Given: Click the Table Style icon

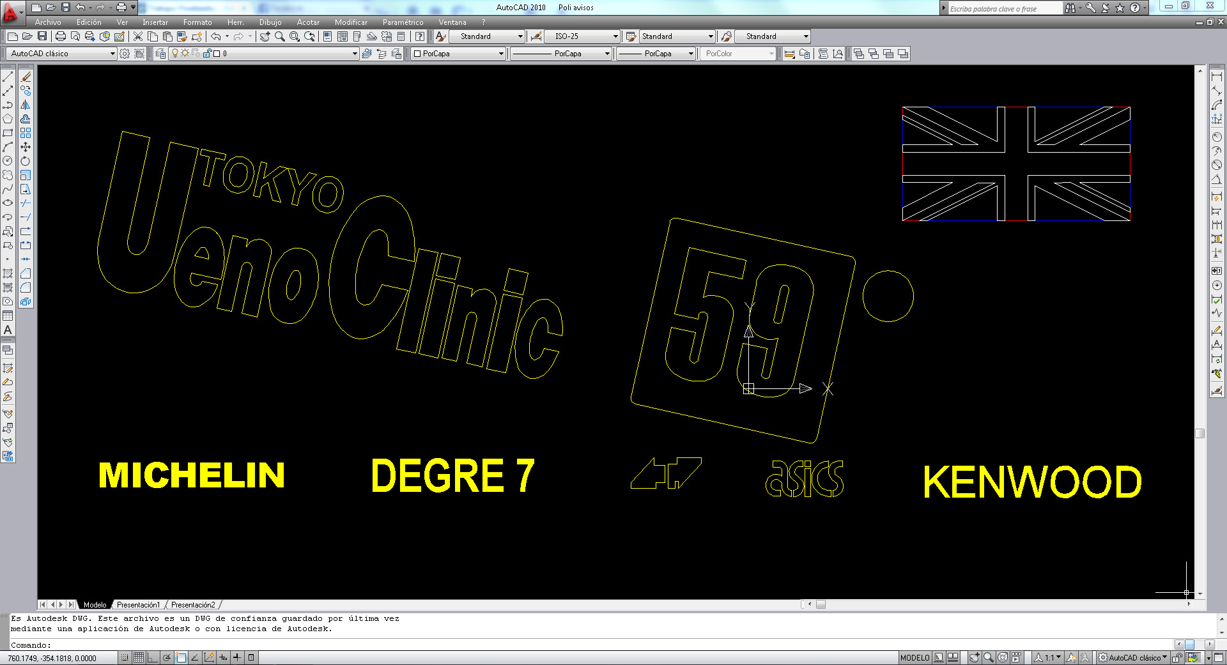Looking at the screenshot, I should click(x=631, y=36).
